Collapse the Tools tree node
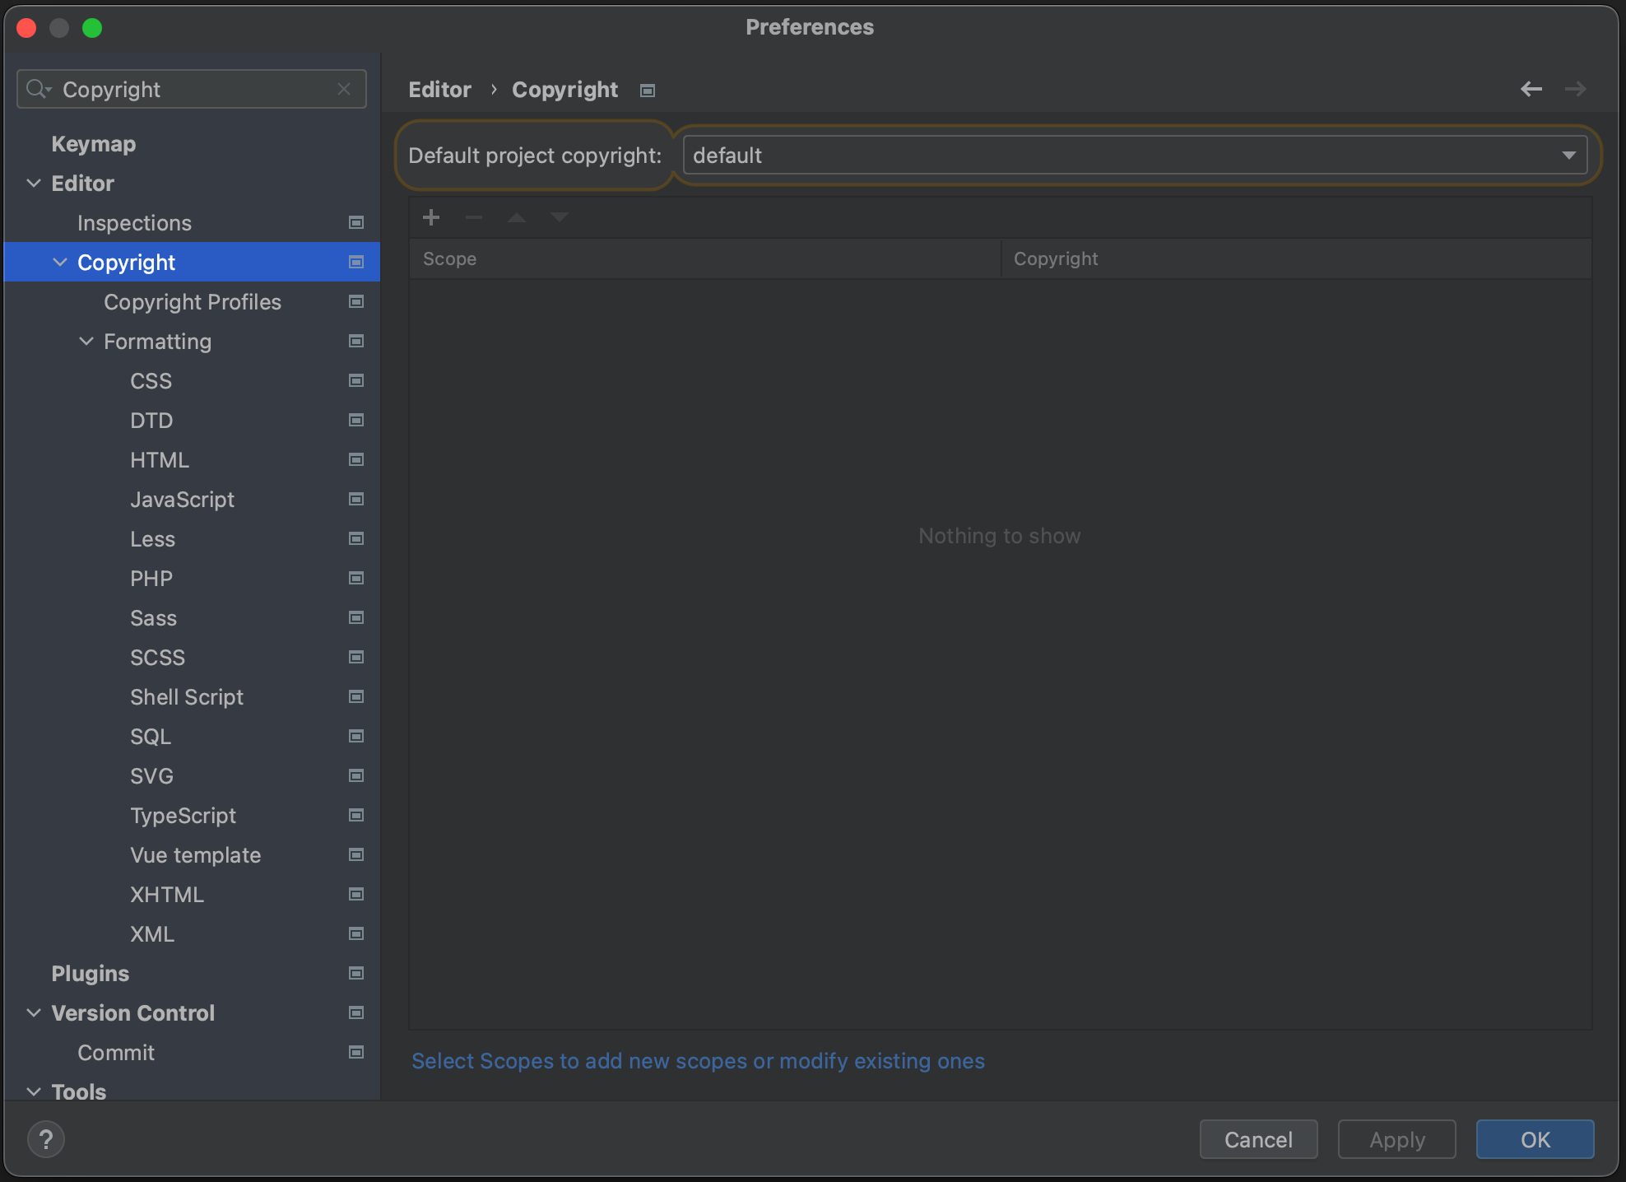Screen dimensions: 1626x1182 point(34,1091)
